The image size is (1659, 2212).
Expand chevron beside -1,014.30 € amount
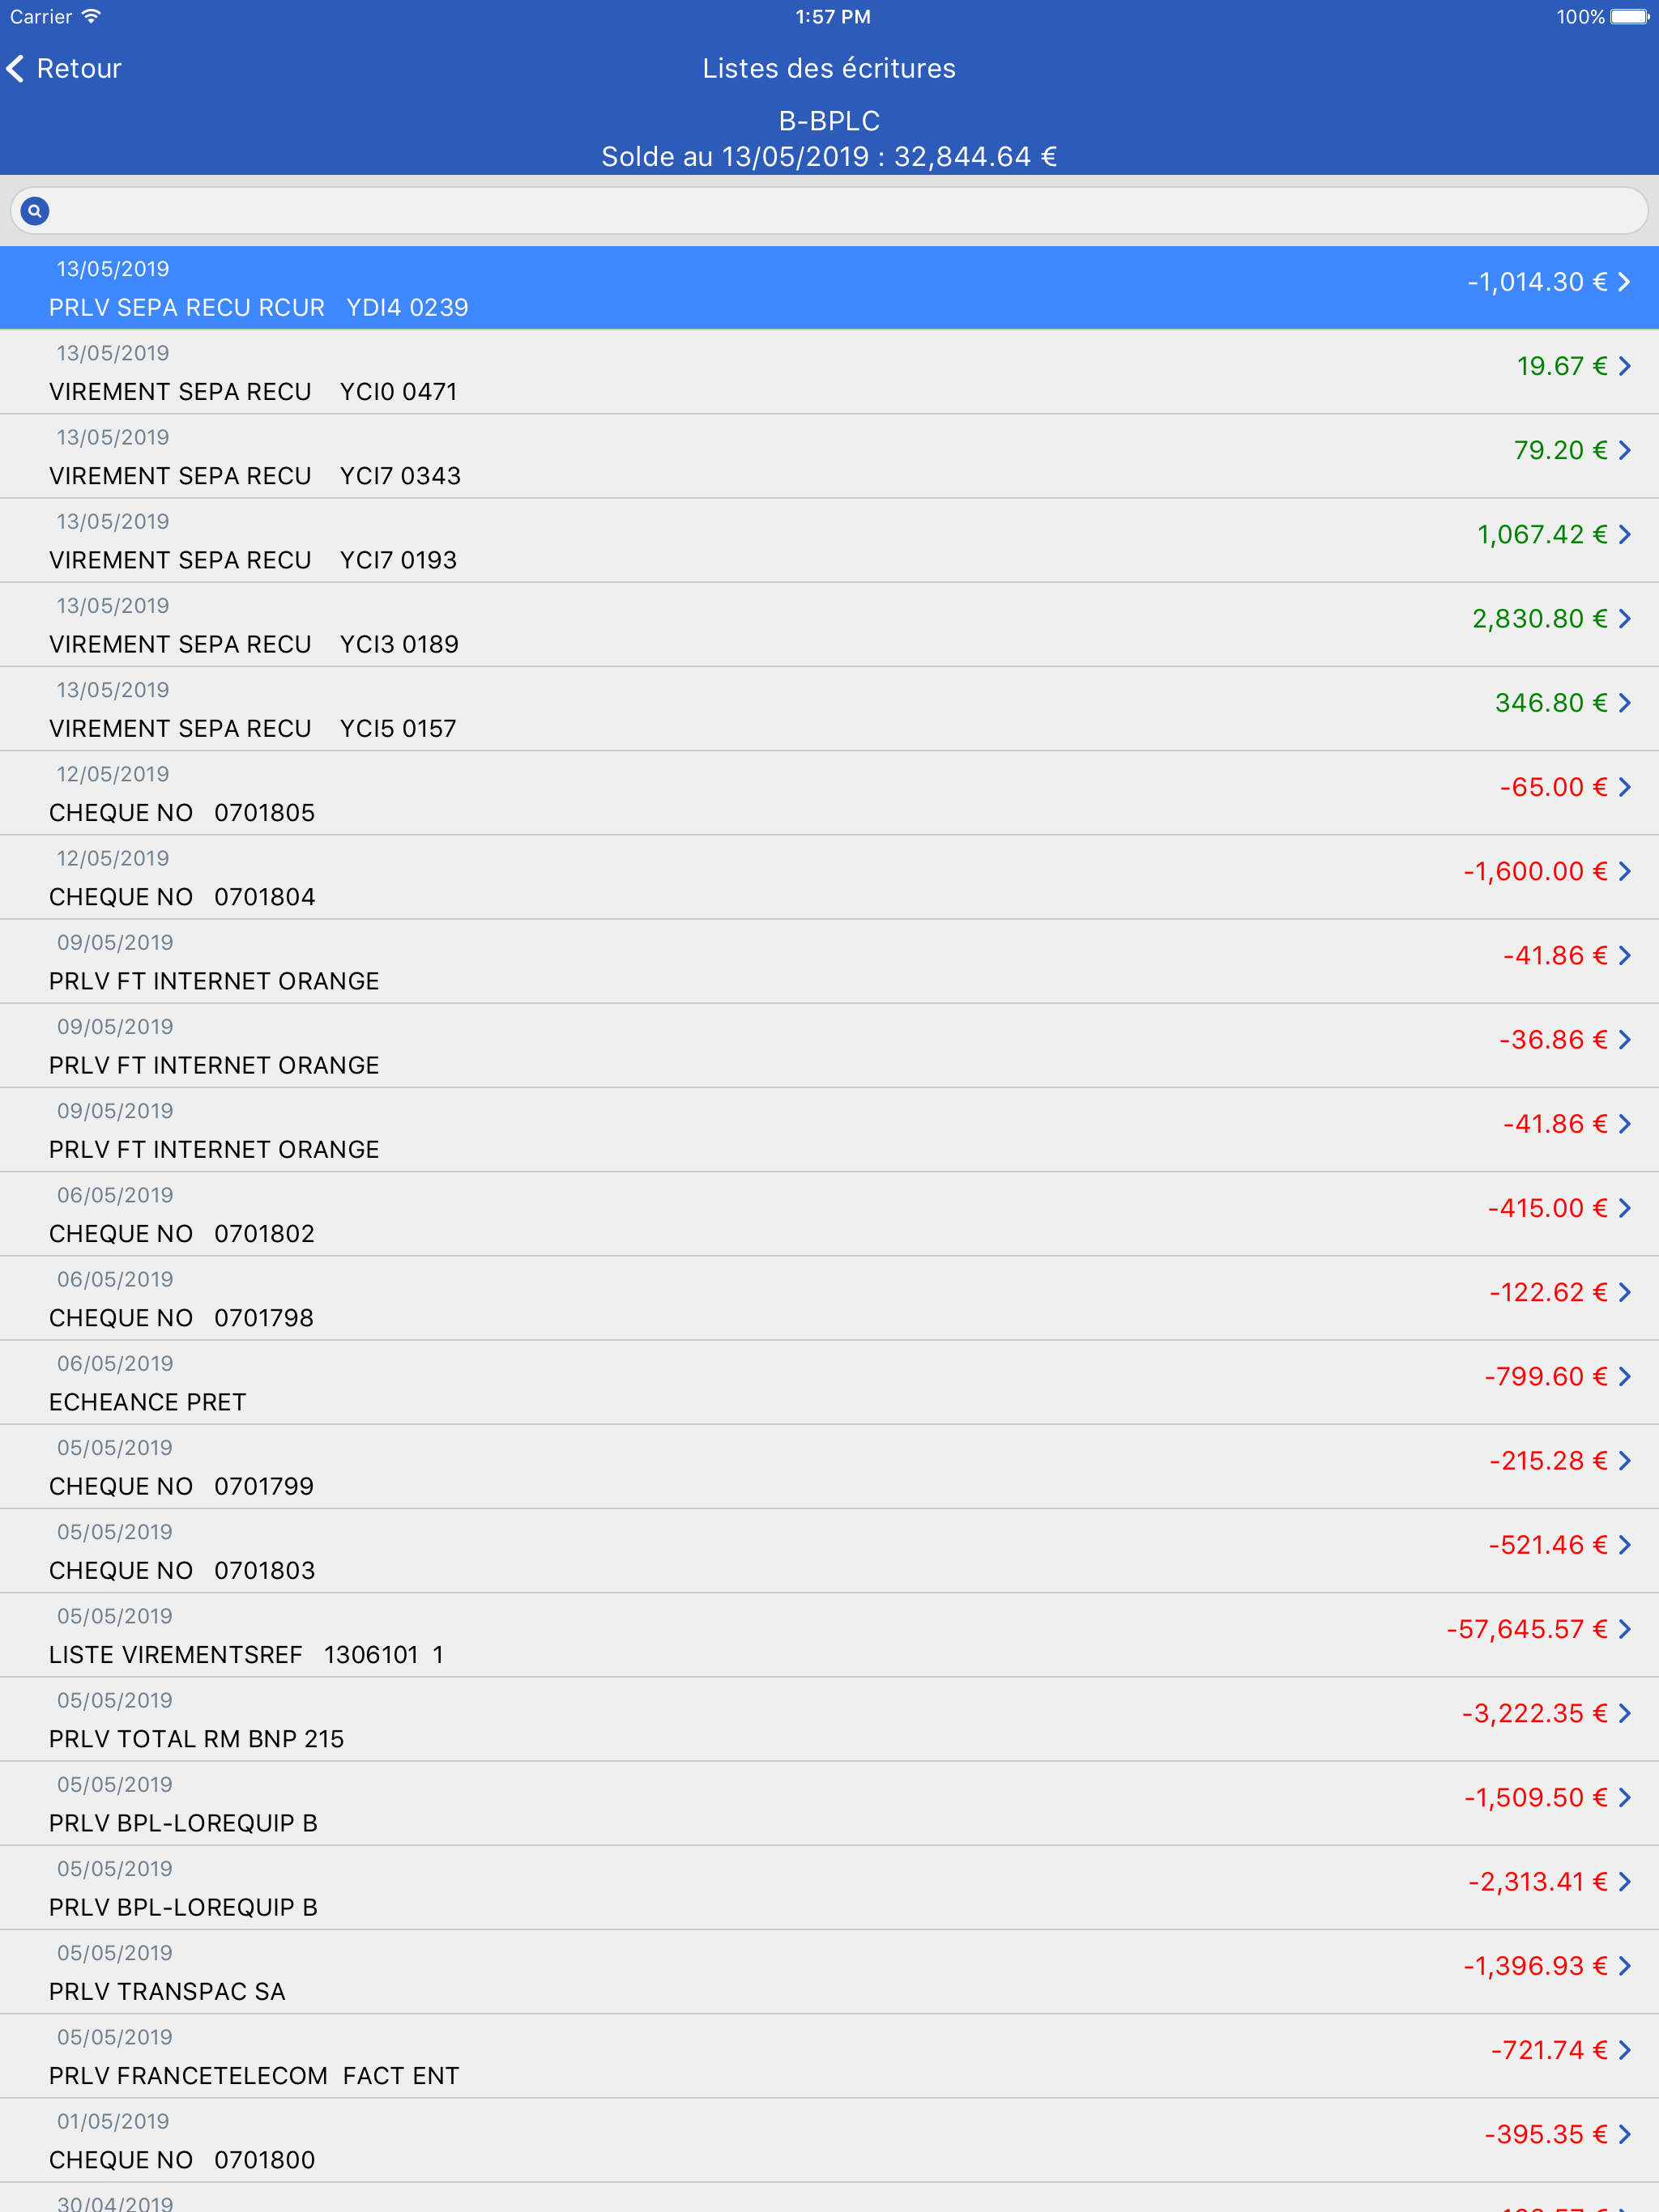pos(1624,283)
